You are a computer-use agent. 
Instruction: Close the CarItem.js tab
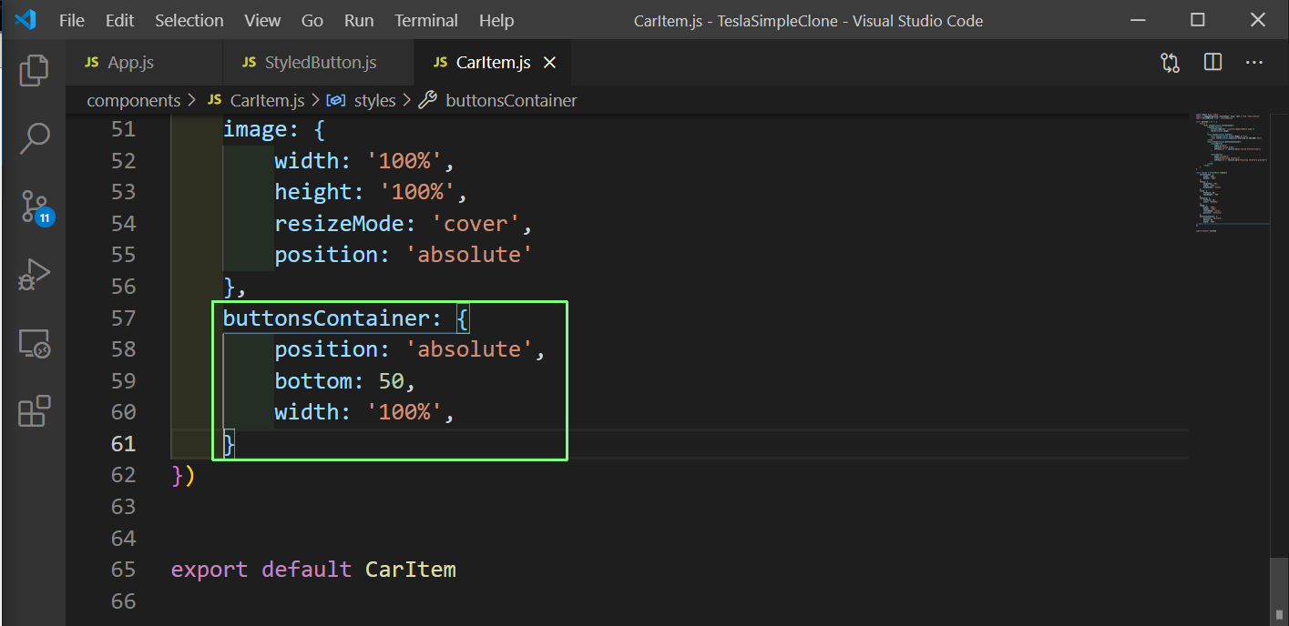(549, 63)
